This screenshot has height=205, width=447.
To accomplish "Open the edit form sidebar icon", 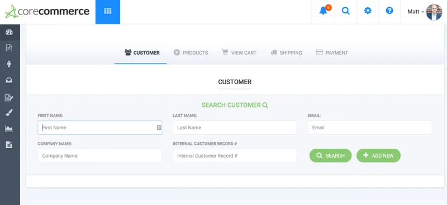I will pyautogui.click(x=9, y=98).
